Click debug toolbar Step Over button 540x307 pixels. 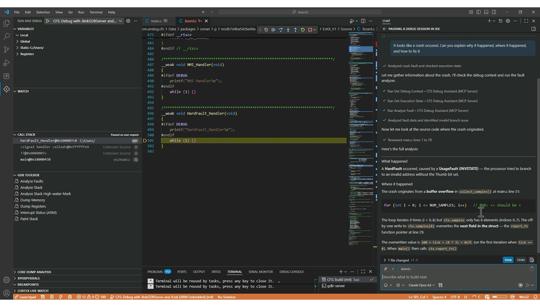[x=281, y=30]
